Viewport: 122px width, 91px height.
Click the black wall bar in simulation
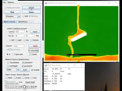(81, 55)
